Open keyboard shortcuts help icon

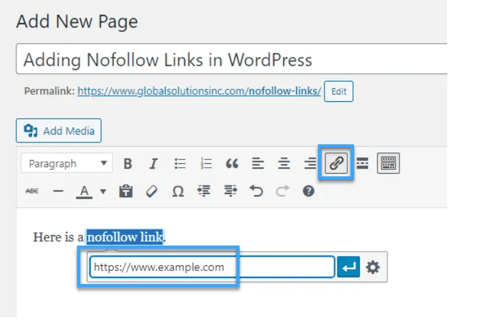click(x=308, y=191)
